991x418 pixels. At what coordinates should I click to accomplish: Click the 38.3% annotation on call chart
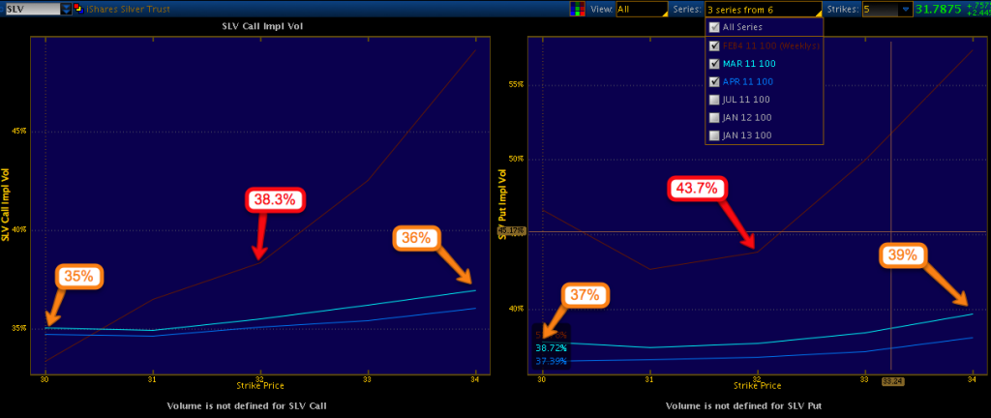pos(276,200)
